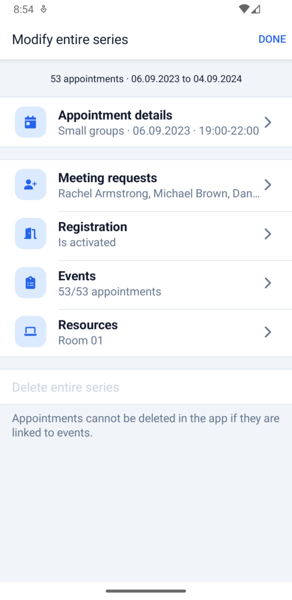Viewport: 292px width, 600px height.
Task: Open Registration via its arrow
Action: (268, 234)
